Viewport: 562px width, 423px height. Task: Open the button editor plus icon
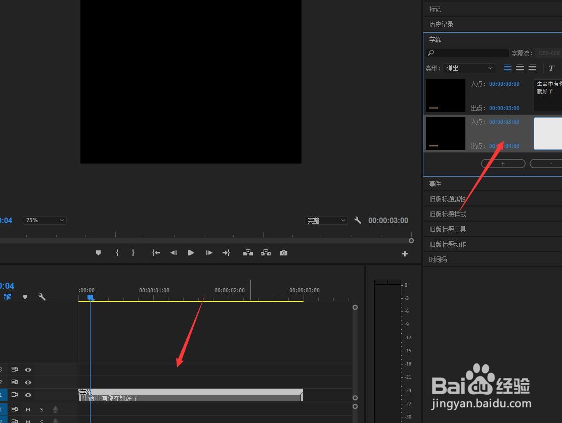click(x=405, y=253)
